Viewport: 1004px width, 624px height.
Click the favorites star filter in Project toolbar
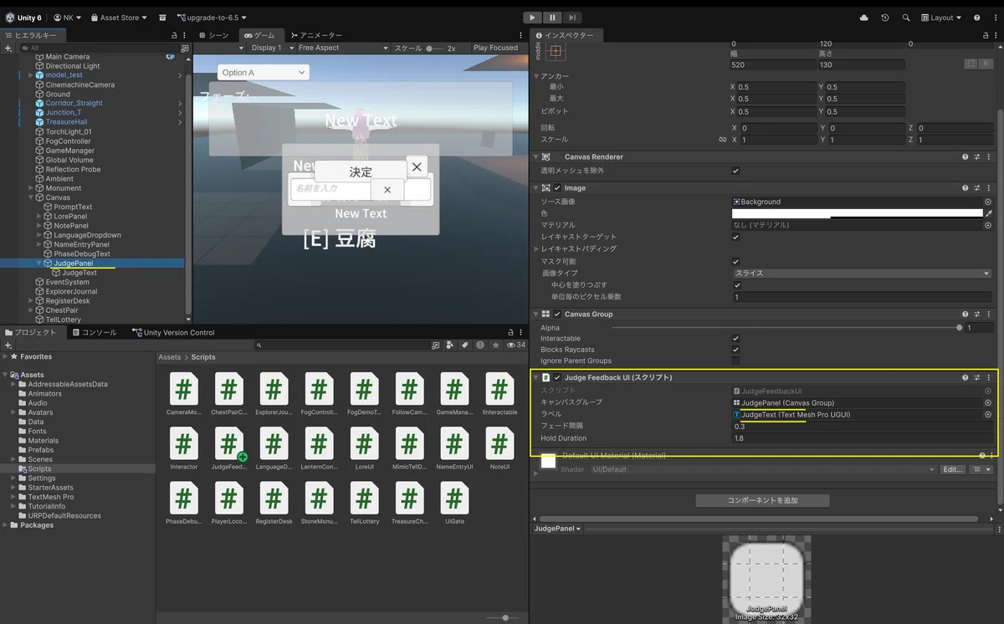[496, 345]
